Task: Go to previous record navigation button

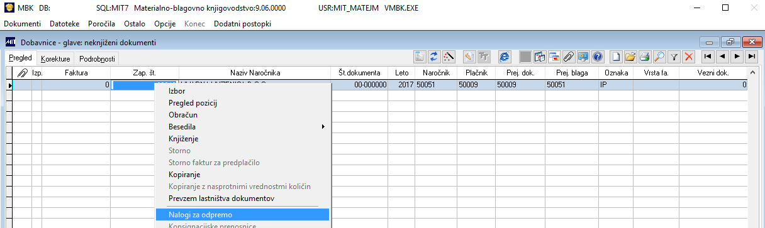Action: [x=722, y=57]
